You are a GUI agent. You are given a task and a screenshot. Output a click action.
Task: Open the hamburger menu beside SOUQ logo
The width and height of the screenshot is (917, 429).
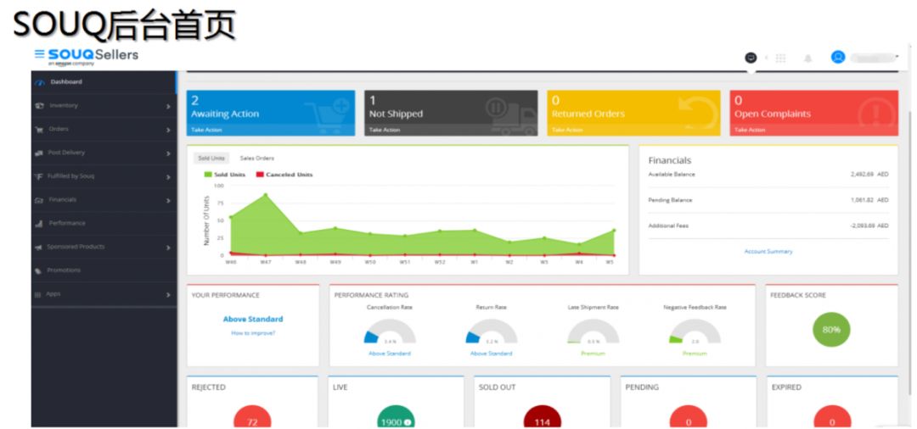39,53
